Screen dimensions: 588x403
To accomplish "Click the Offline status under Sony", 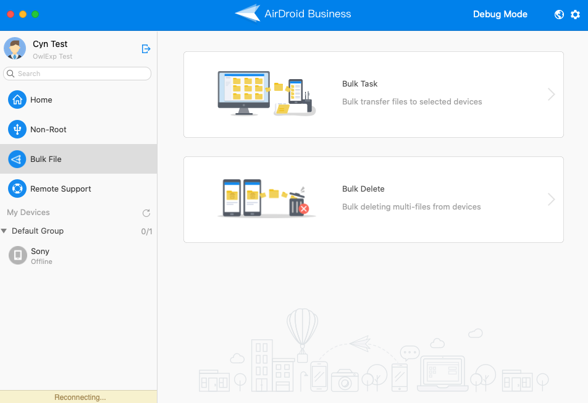I will [41, 261].
